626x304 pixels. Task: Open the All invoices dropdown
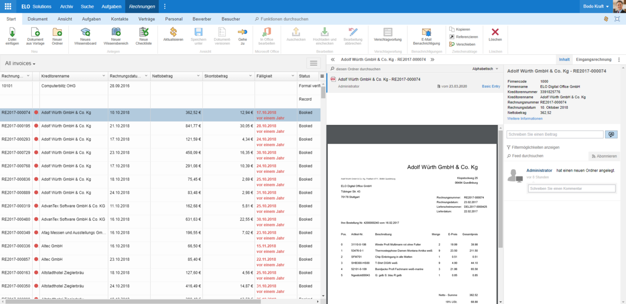pos(20,64)
